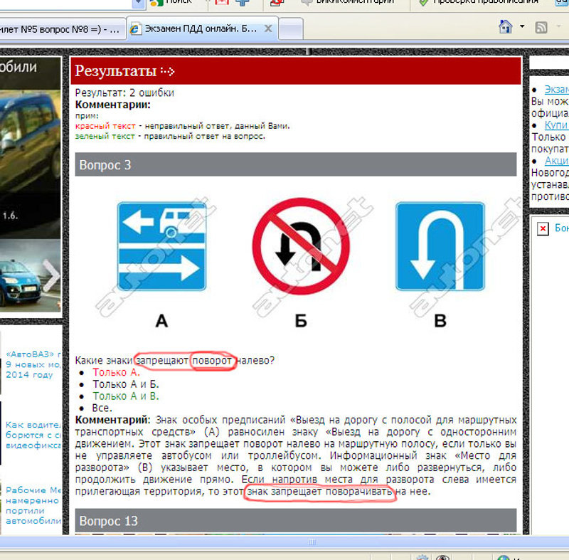Click road sign image A (bus lane)
This screenshot has height=560, width=569.
(162, 246)
